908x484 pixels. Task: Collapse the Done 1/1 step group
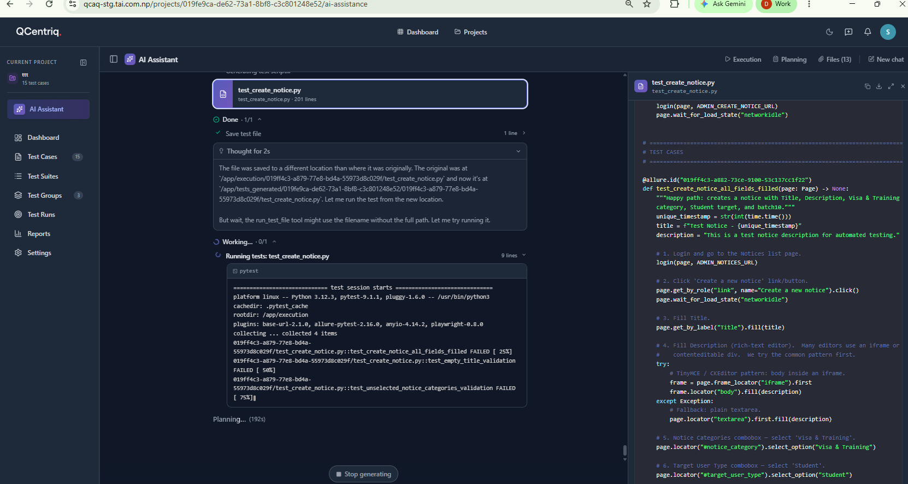(260, 120)
